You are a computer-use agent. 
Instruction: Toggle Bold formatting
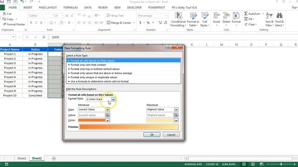31,23
